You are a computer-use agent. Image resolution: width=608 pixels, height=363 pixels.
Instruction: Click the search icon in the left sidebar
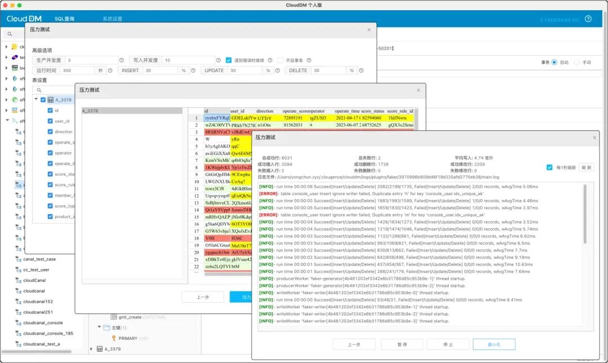tap(10, 34)
